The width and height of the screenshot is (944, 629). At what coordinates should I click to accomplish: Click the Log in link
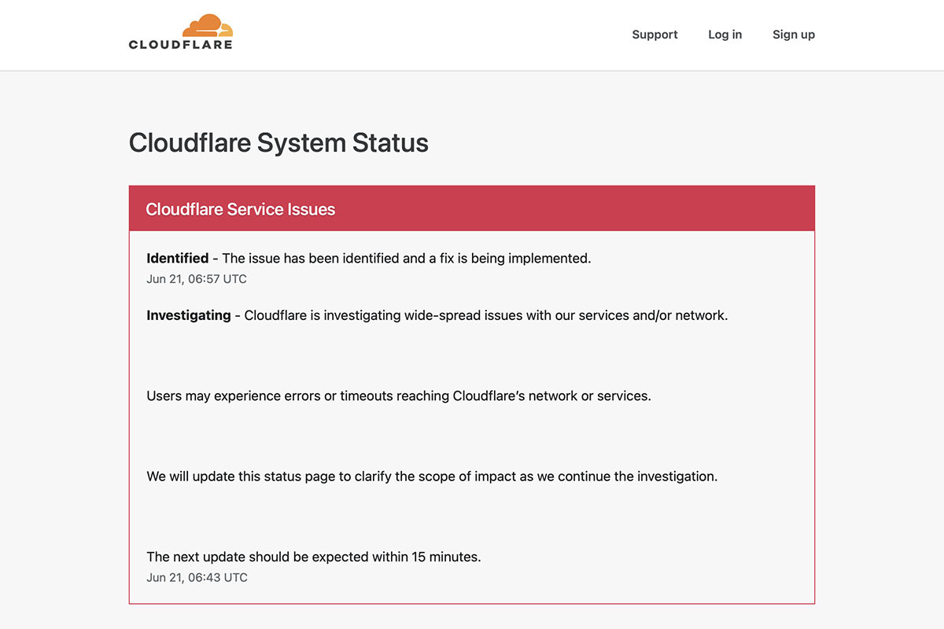coord(725,35)
